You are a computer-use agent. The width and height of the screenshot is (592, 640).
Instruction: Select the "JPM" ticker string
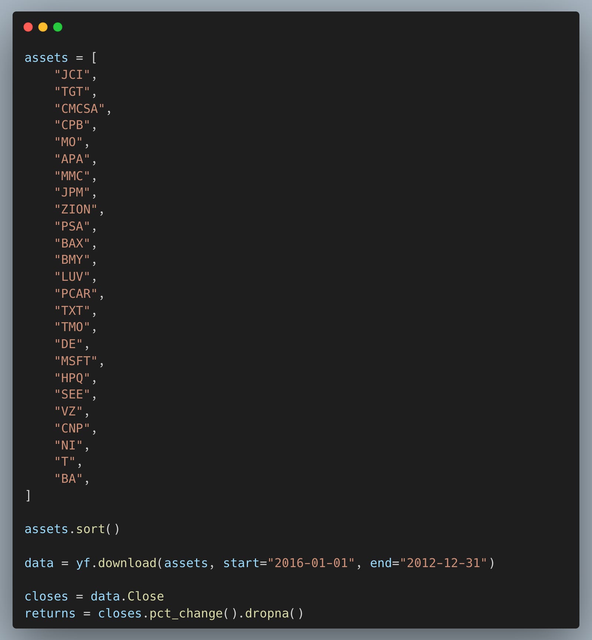click(x=72, y=192)
